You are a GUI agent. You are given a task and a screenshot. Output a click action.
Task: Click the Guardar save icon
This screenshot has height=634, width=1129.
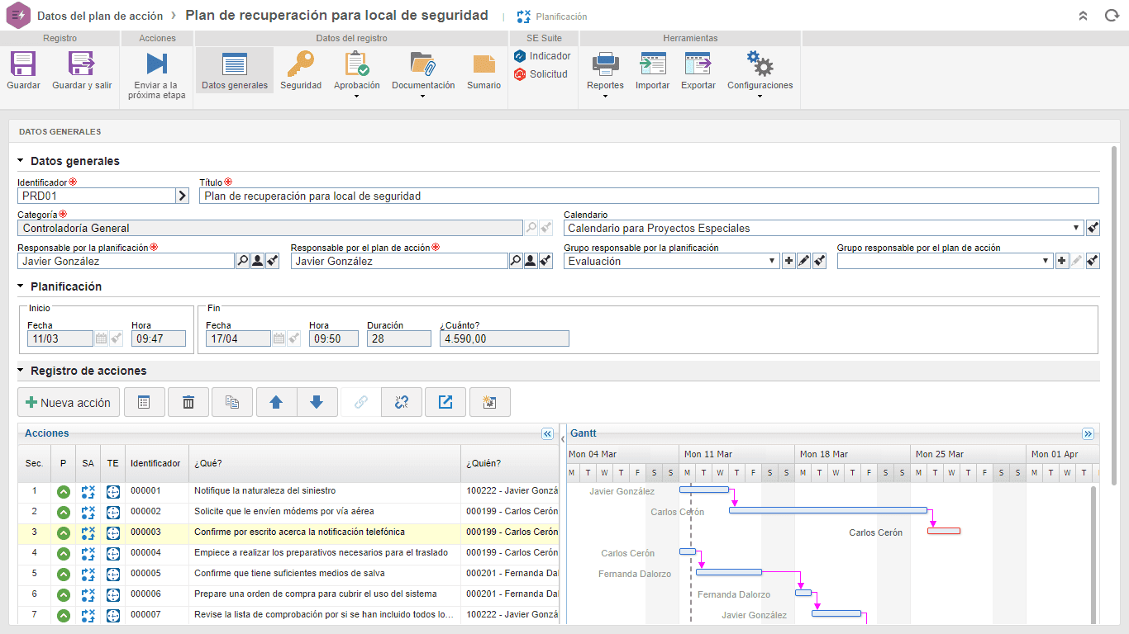click(x=23, y=64)
